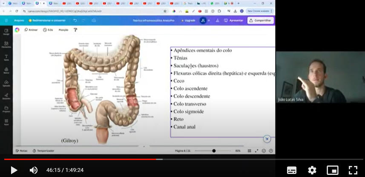This screenshot has height=177, width=365.
Task: Open the Chrome downloads icon
Action: click(236, 11)
